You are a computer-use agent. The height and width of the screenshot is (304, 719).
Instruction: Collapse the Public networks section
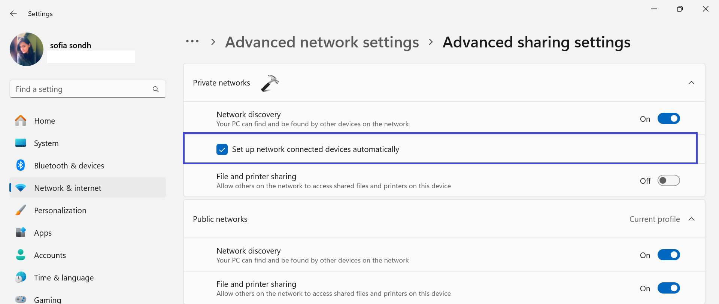[x=691, y=219]
